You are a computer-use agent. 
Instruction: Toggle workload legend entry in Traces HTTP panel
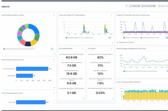tap(79, 38)
